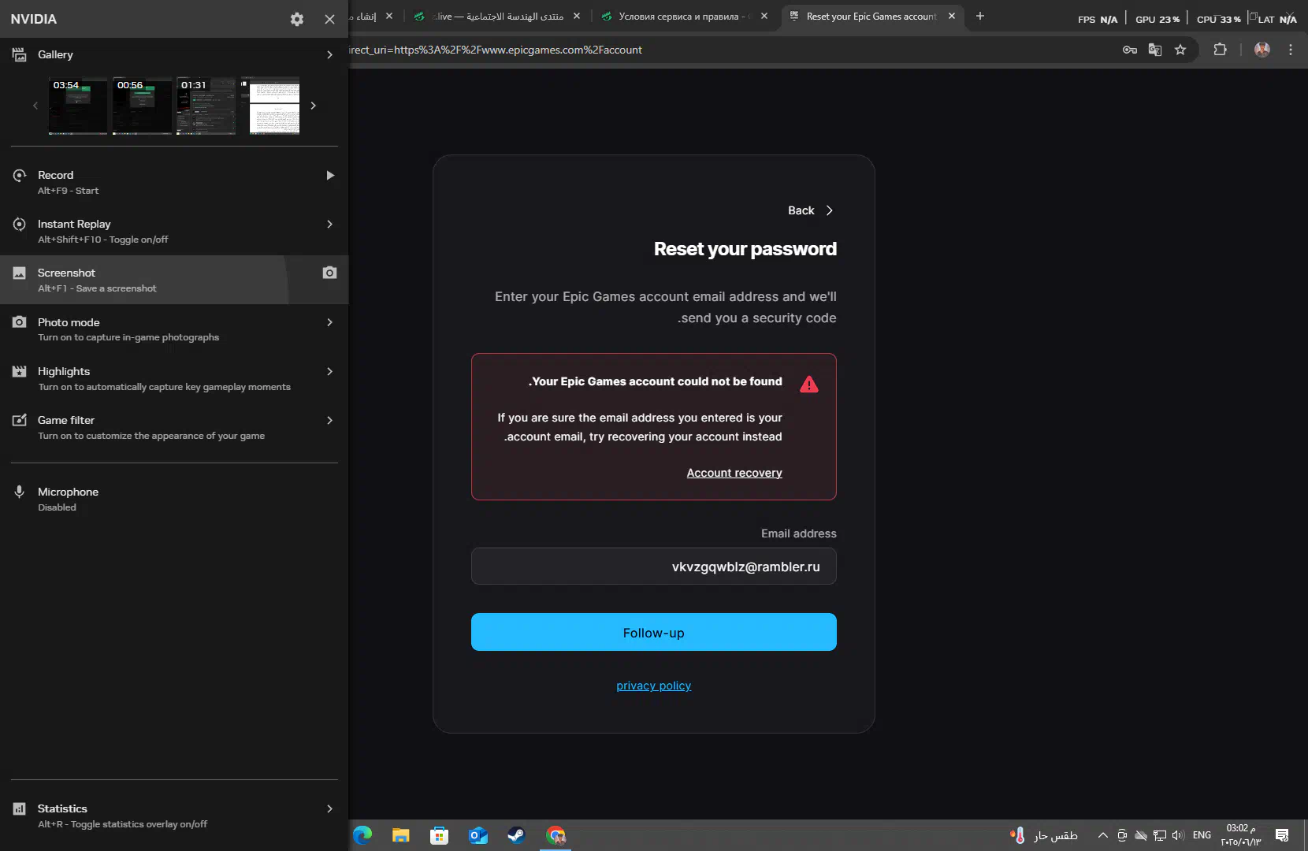Open the taskbar weather widget
Viewport: 1308px width, 851px height.
click(x=1043, y=835)
